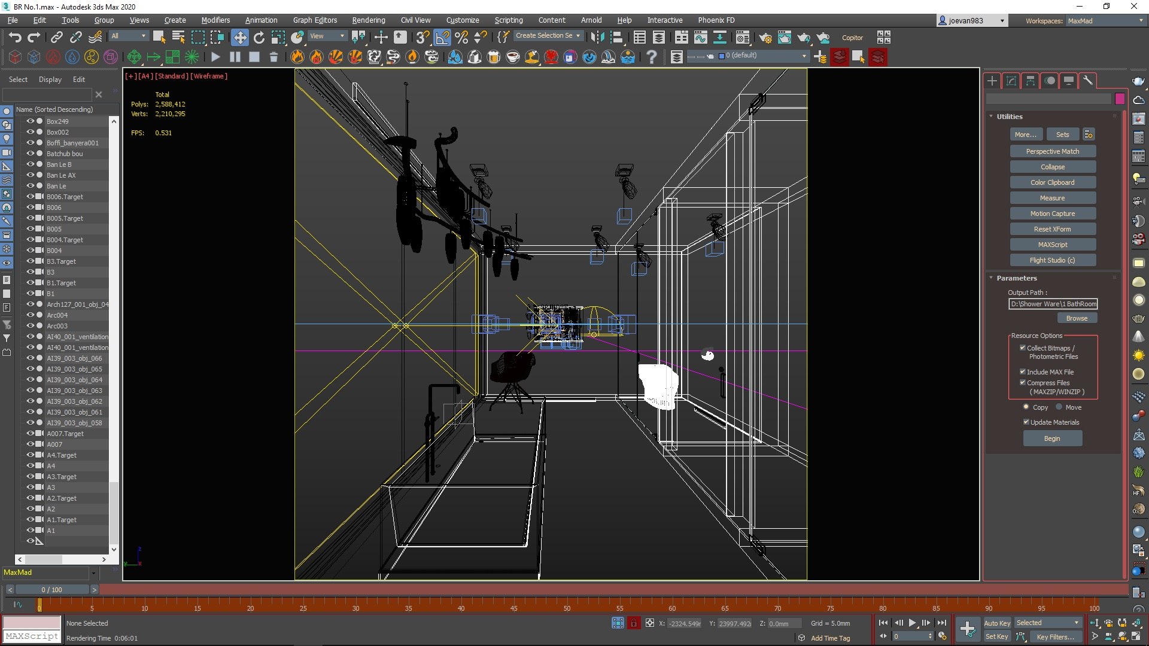Click the 0 / 100 time slider
This screenshot has height=646, width=1149.
[52, 590]
